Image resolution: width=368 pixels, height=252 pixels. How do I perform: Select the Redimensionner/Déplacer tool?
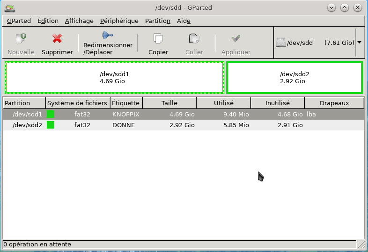(x=108, y=35)
